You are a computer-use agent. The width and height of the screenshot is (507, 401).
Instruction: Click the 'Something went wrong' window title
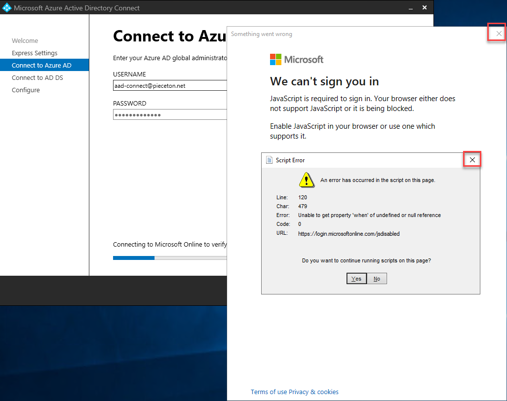tap(261, 34)
